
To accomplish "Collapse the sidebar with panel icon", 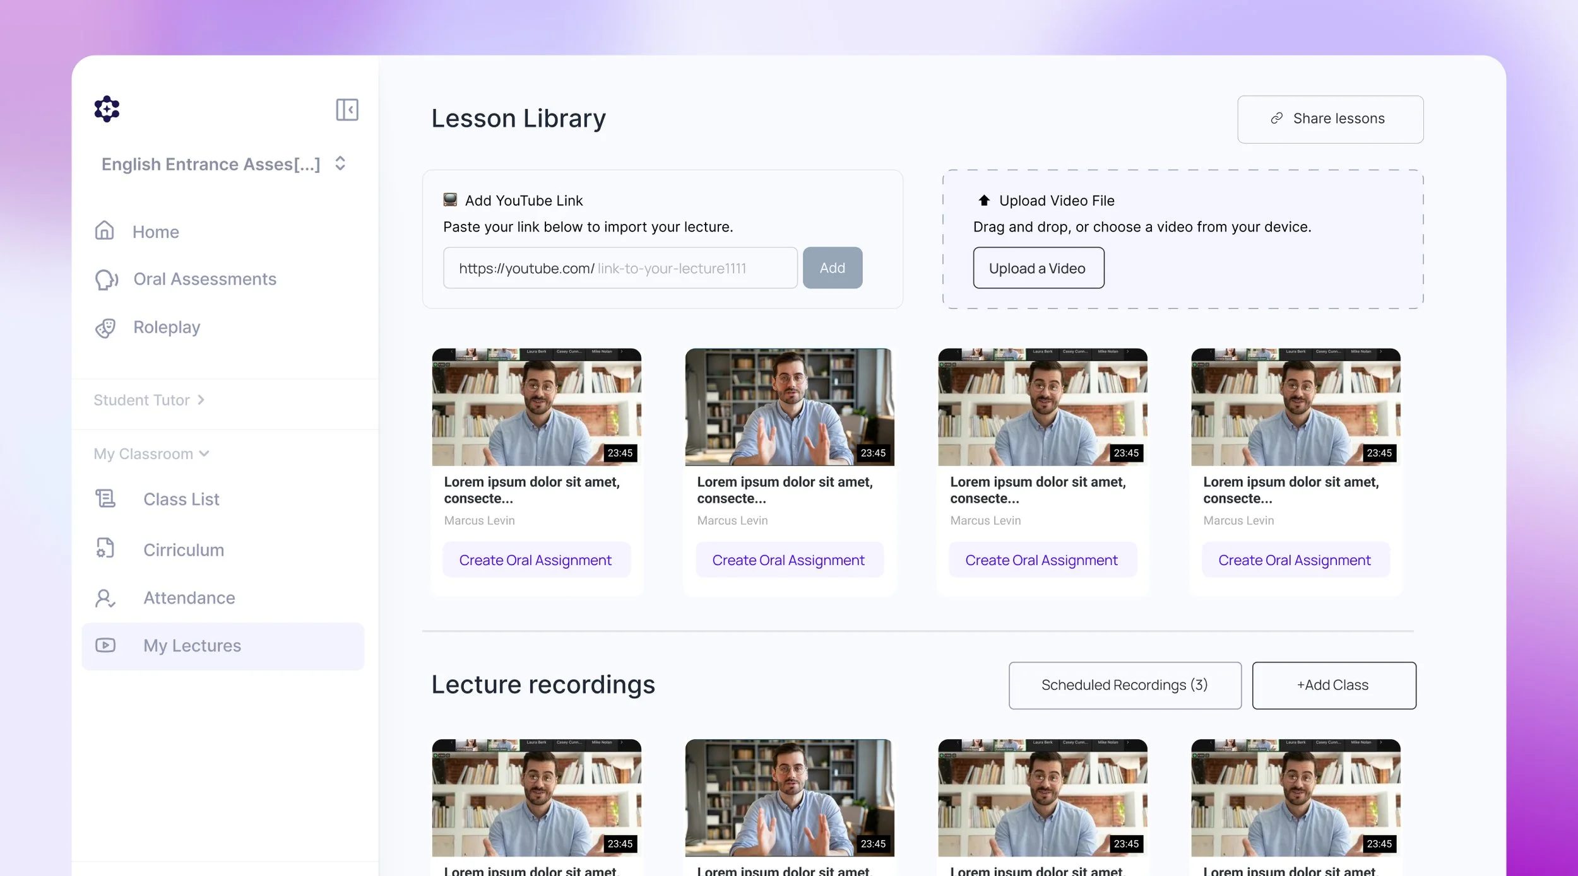I will tap(347, 110).
